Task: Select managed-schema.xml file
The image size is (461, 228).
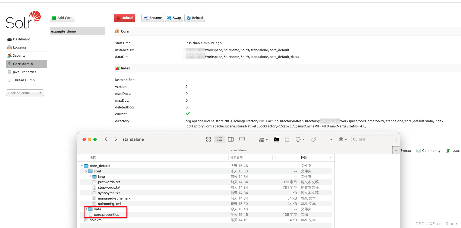Action: (116, 198)
